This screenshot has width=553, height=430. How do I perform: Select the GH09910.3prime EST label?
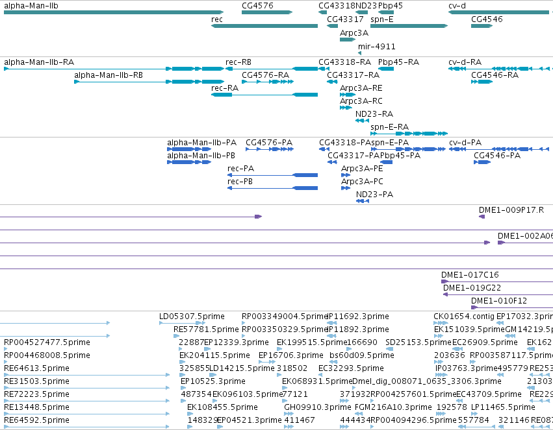point(318,407)
